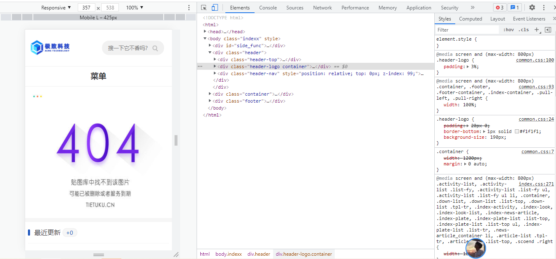The image size is (556, 259).
Task: Select body.indexx in the breadcrumb bar
Action: 228,254
